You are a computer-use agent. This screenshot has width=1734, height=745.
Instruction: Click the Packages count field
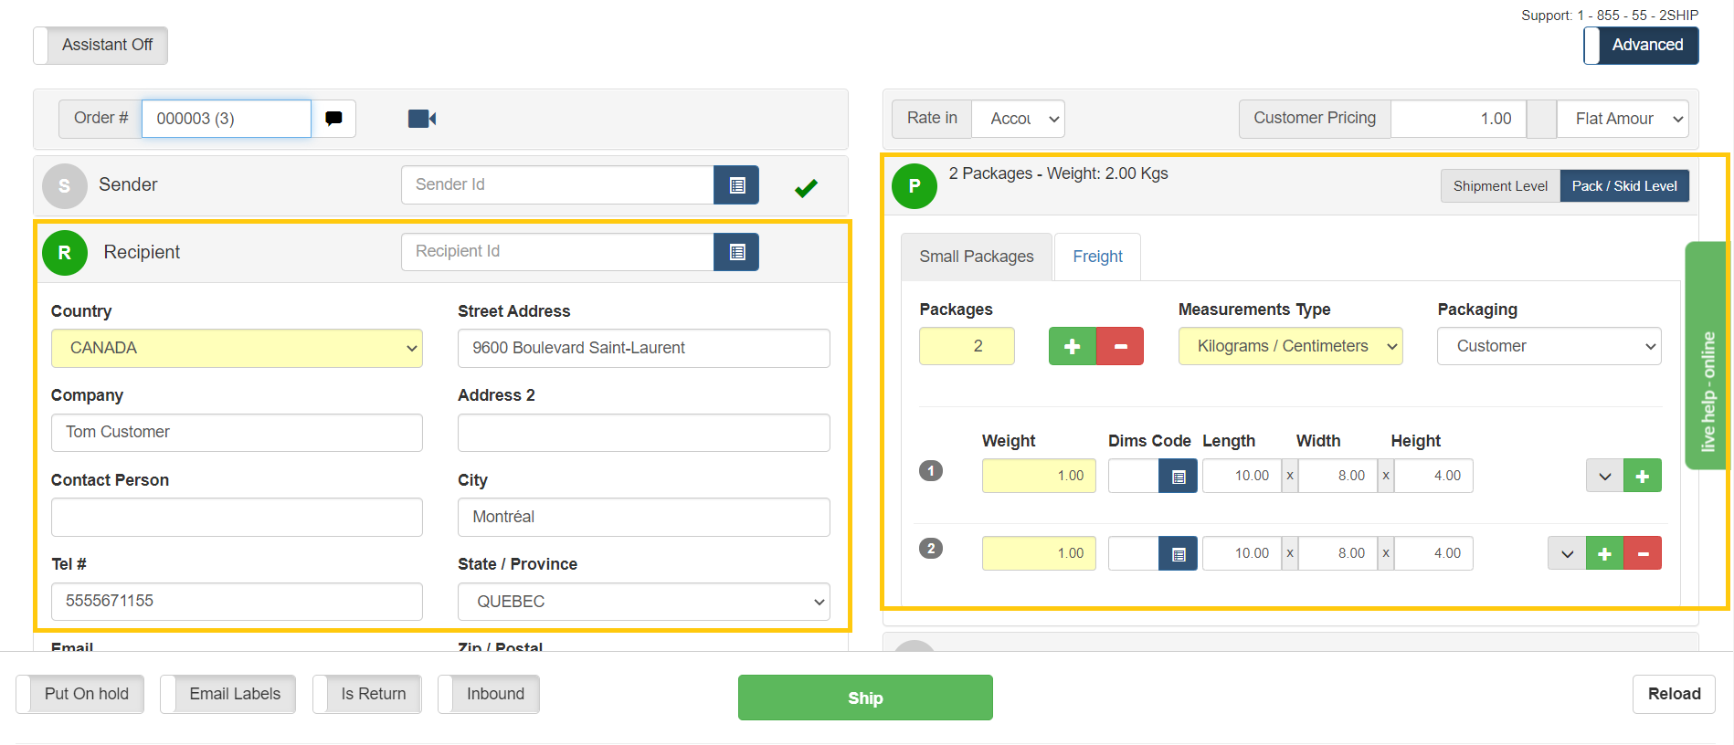(967, 346)
